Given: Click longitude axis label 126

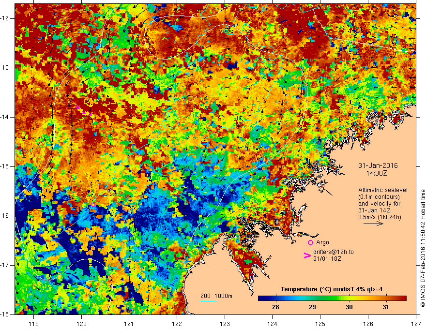Looking at the screenshot, I should coord(368,324).
